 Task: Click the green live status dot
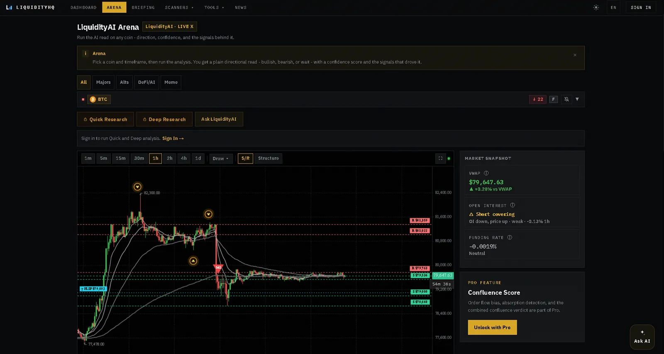(x=449, y=159)
